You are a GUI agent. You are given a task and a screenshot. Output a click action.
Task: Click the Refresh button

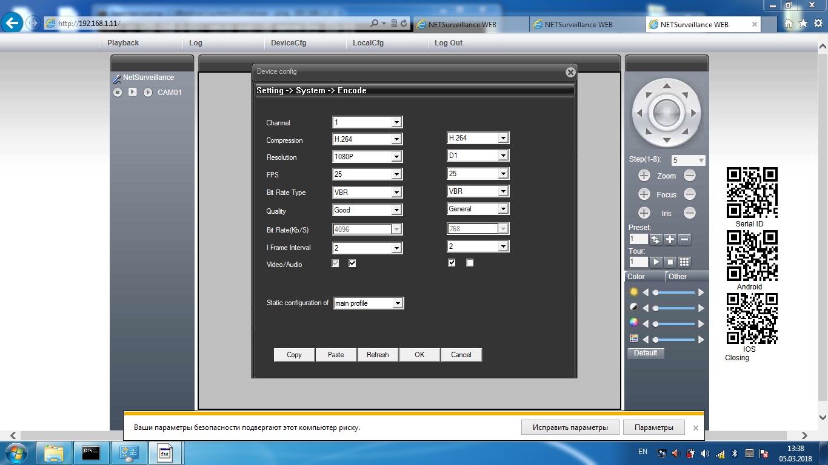pyautogui.click(x=378, y=355)
